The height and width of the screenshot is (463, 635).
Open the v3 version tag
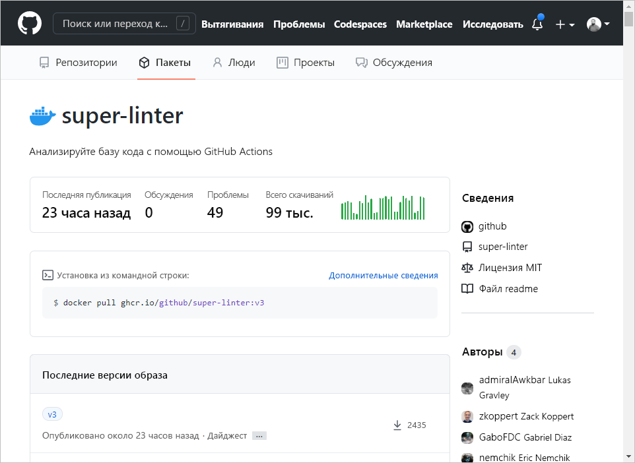[52, 414]
